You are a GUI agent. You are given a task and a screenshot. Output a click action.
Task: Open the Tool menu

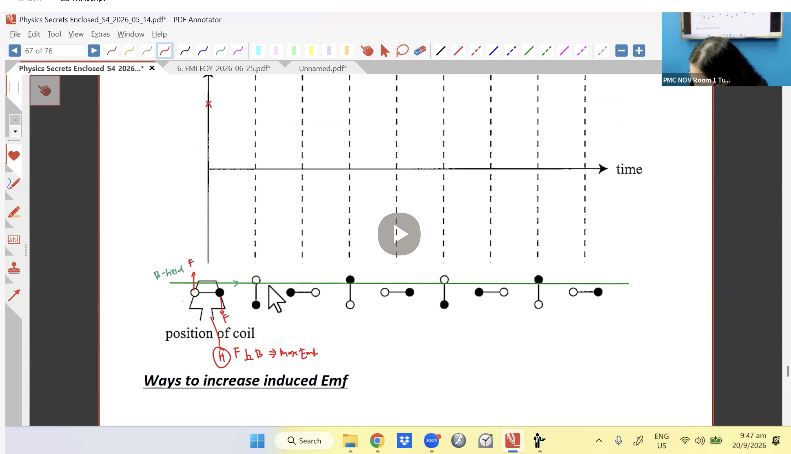coord(54,34)
